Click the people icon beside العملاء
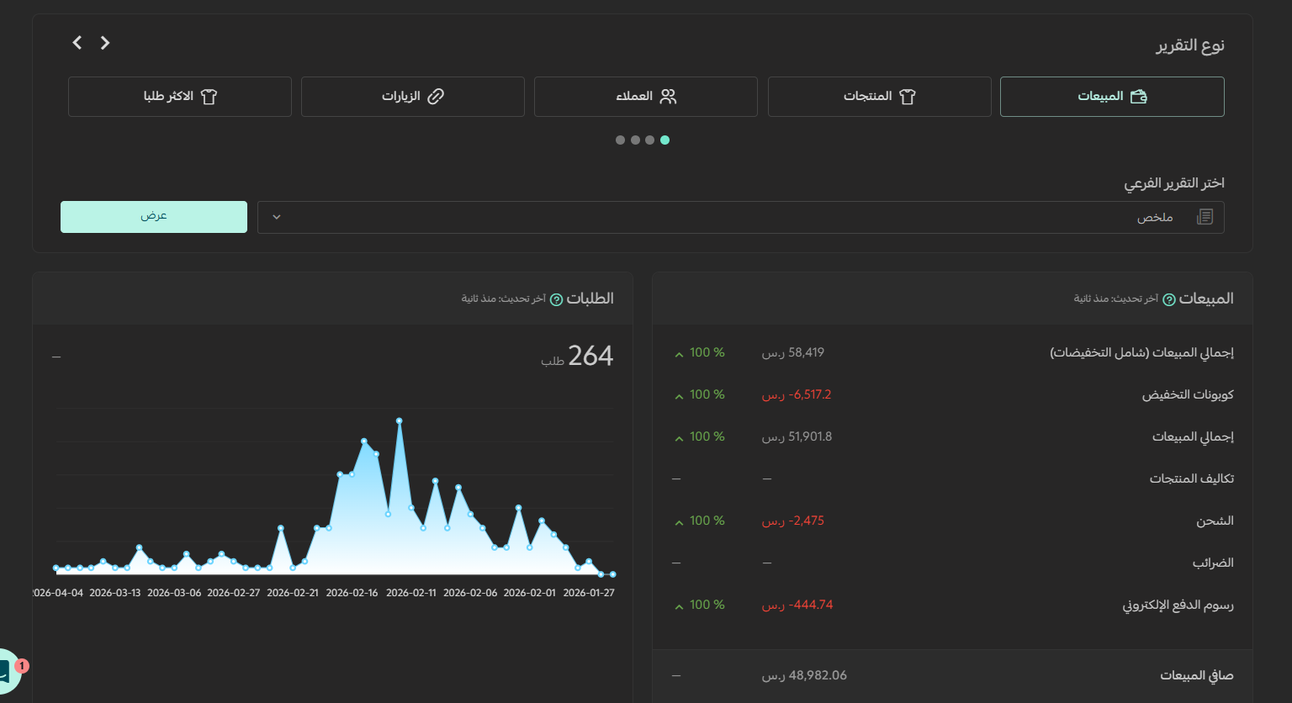1292x703 pixels. point(668,97)
